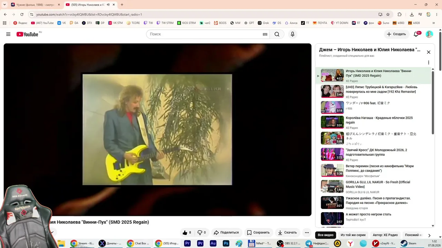
Task: Open Telegram Нифёдов chat in taskbar
Action: tap(317, 243)
